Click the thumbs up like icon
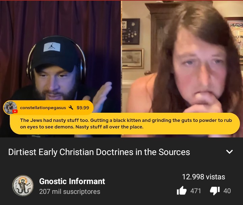 click(x=182, y=190)
